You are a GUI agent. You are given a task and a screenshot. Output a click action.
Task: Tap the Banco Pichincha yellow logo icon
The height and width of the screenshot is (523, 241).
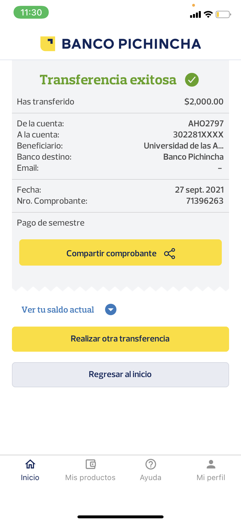[48, 44]
